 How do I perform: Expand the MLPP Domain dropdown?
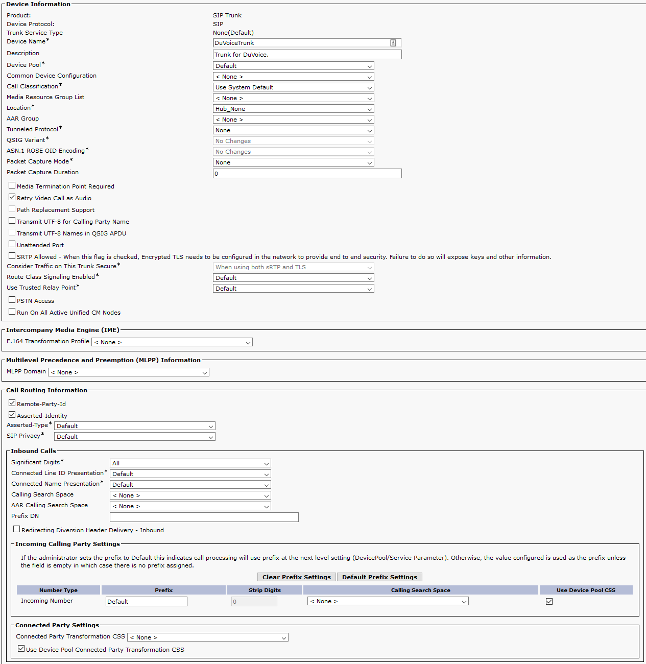point(129,372)
